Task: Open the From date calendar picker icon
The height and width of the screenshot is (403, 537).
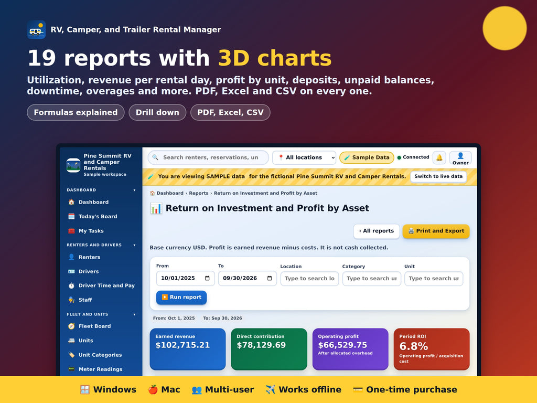Action: coord(207,278)
